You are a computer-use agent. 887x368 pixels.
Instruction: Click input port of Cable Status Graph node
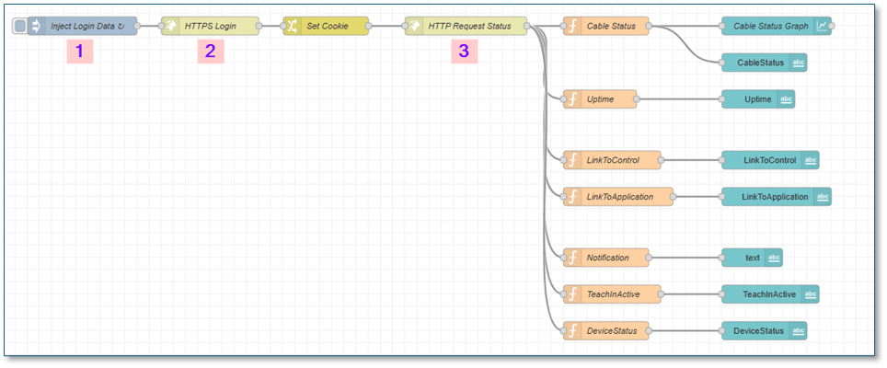[721, 26]
